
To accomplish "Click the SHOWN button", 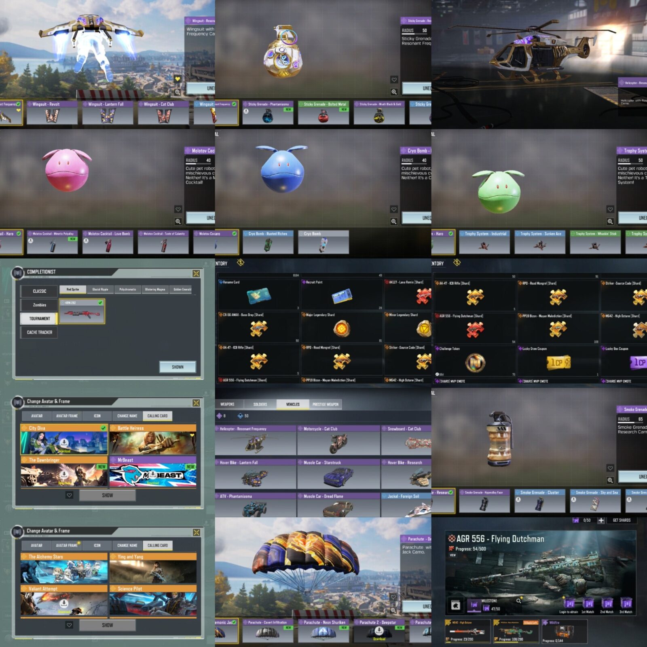I will 178,367.
